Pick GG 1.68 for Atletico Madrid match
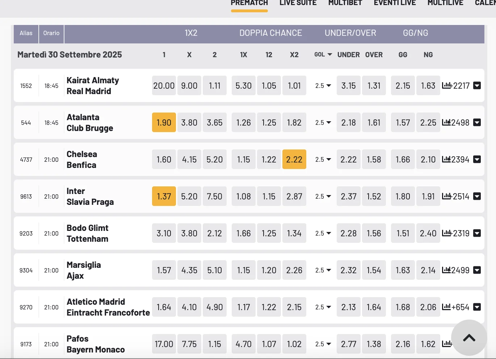 (403, 307)
